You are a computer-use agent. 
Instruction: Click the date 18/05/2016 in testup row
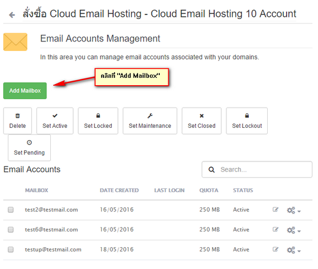click(117, 249)
